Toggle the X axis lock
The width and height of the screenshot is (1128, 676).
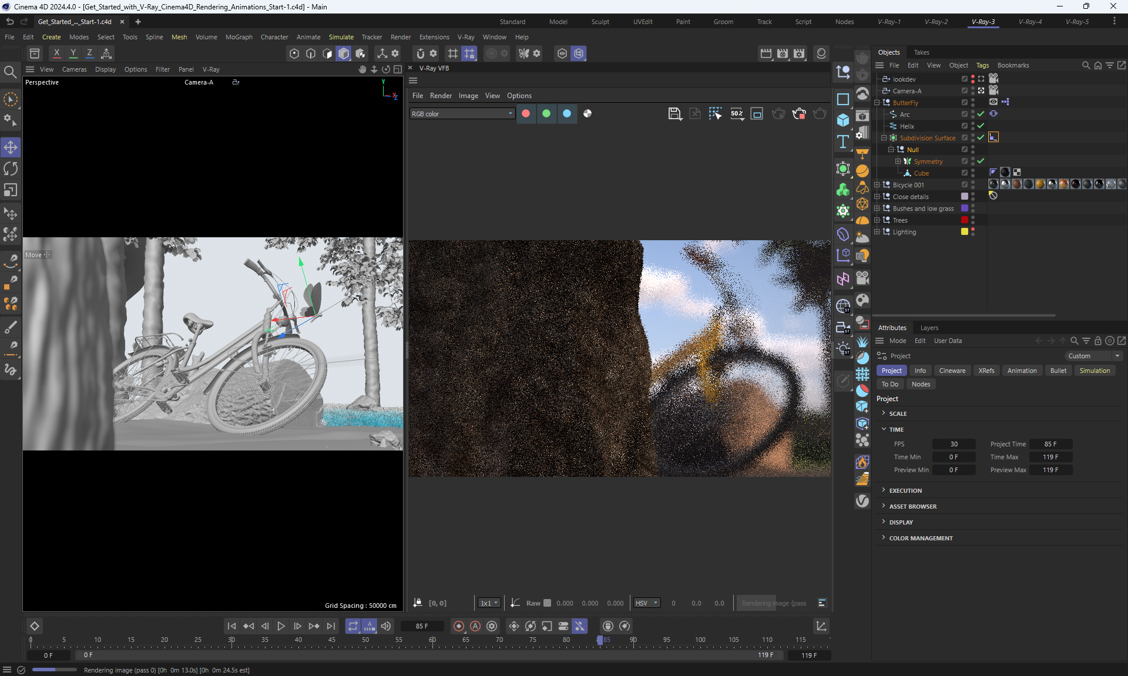pyautogui.click(x=56, y=53)
